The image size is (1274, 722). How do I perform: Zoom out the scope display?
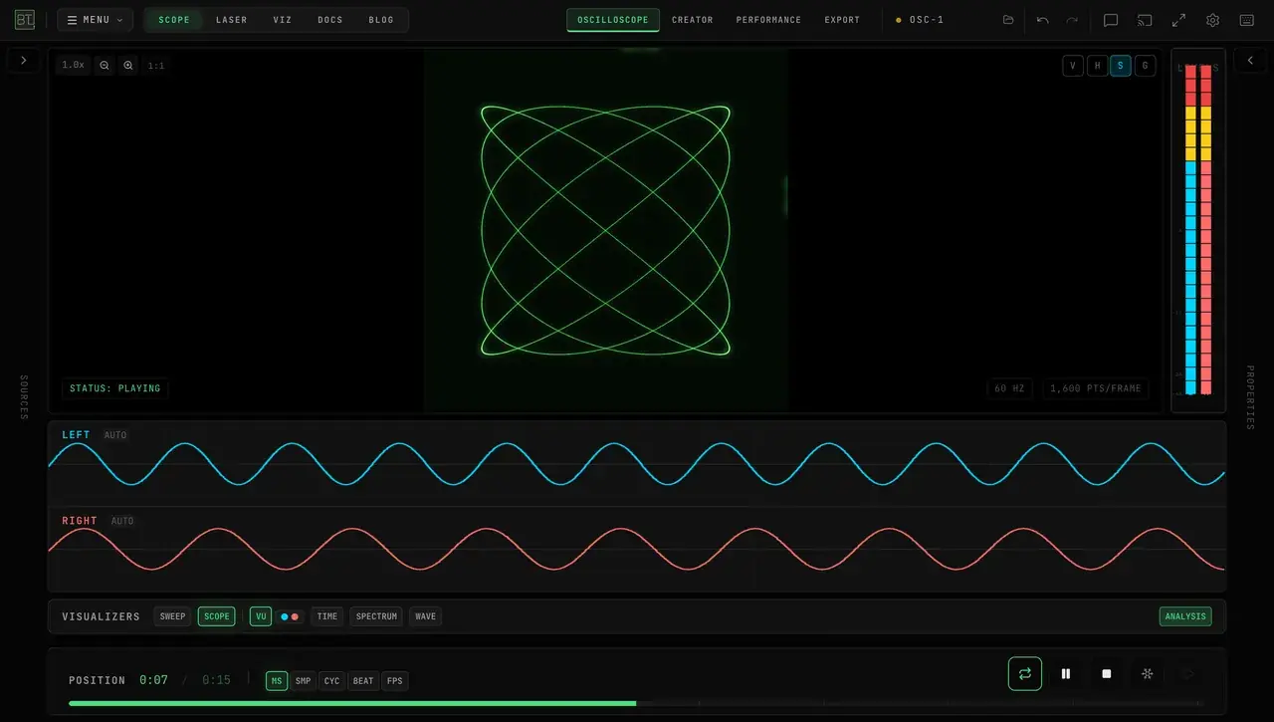105,65
